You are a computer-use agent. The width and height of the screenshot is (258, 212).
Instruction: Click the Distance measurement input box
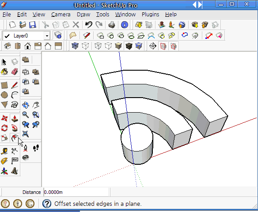coord(76,192)
